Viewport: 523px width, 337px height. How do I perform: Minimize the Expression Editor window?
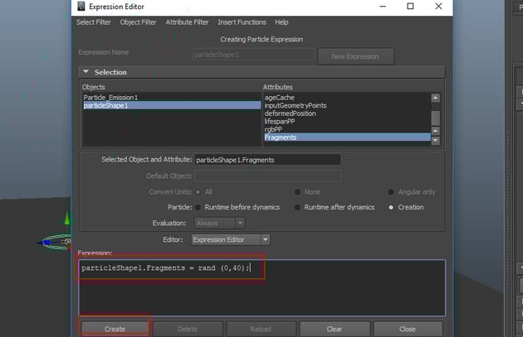383,7
